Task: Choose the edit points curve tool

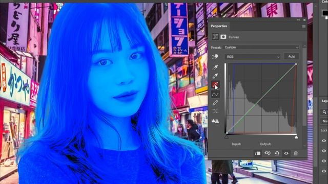Action: [x=215, y=95]
